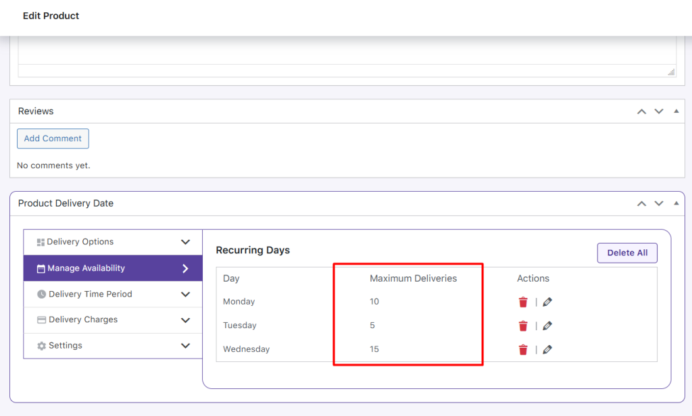This screenshot has width=692, height=416.
Task: Delete the Tuesday recurring day entry
Action: click(x=523, y=326)
